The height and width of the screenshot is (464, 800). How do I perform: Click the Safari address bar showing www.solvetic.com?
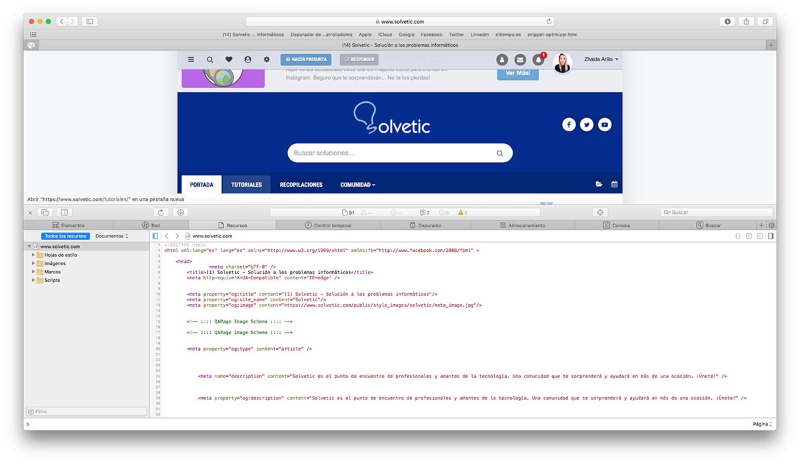pos(400,21)
